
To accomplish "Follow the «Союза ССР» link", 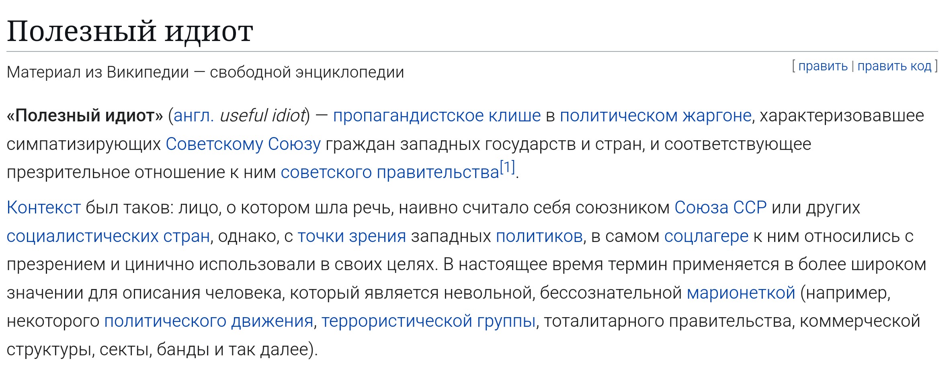I will coord(720,208).
